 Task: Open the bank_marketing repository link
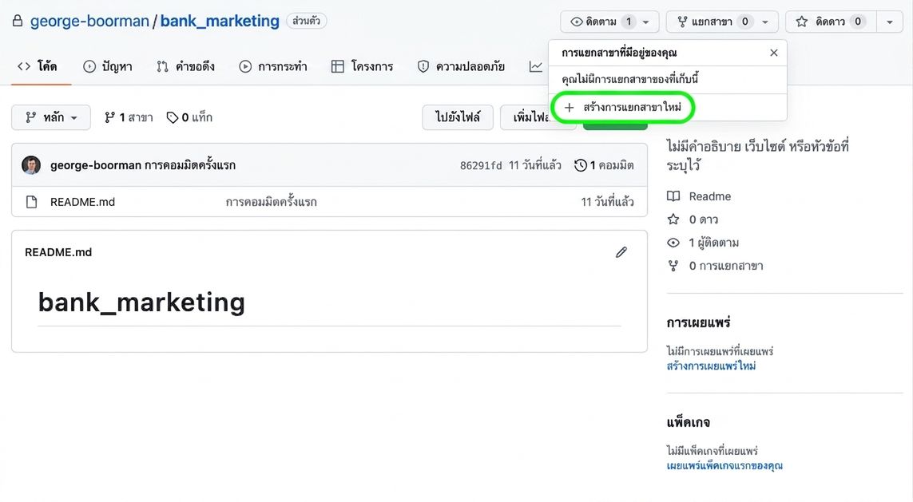pos(220,21)
